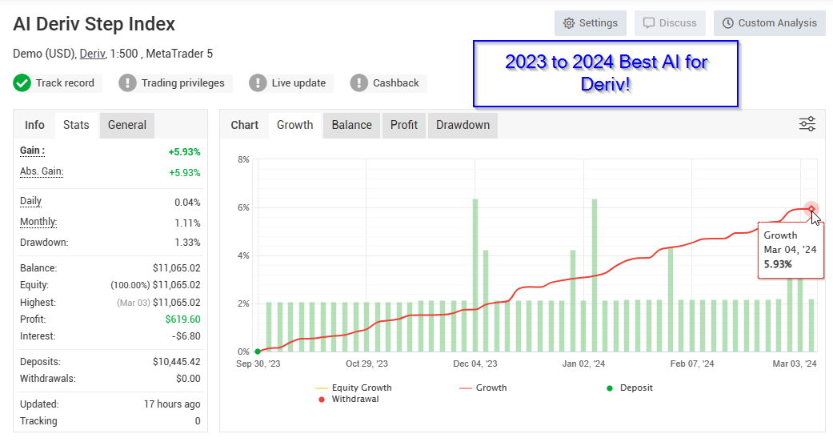Click the Monthly value 1.11%
833x442 pixels.
(187, 223)
